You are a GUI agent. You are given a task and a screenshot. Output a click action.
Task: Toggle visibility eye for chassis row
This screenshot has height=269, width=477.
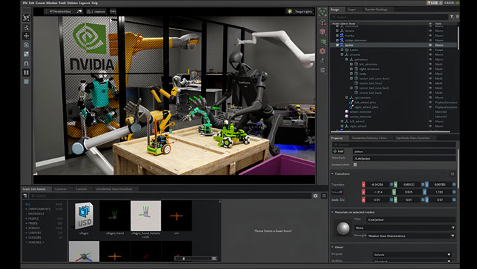click(x=430, y=55)
